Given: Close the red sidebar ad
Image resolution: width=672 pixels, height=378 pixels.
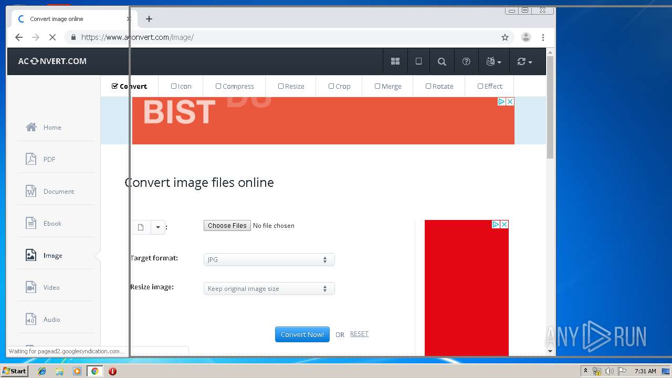Looking at the screenshot, I should click(x=504, y=224).
